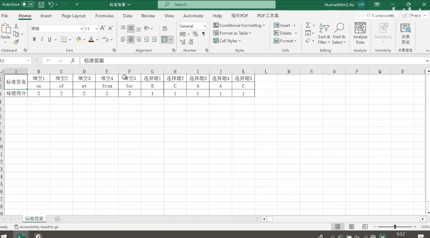The image size is (430, 238).
Task: Click the Share button
Action: click(x=414, y=16)
